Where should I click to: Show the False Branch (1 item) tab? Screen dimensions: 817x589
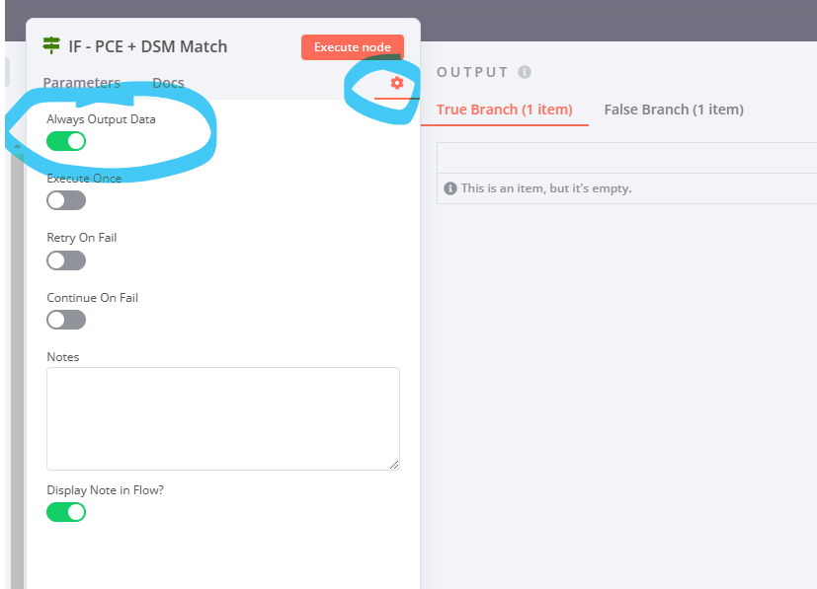tap(674, 110)
